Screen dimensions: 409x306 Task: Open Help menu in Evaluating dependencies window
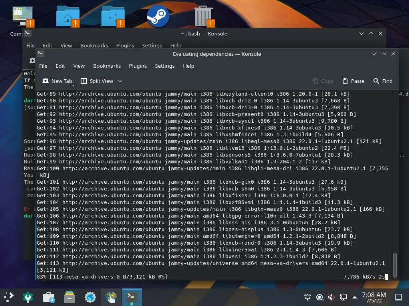point(189,66)
